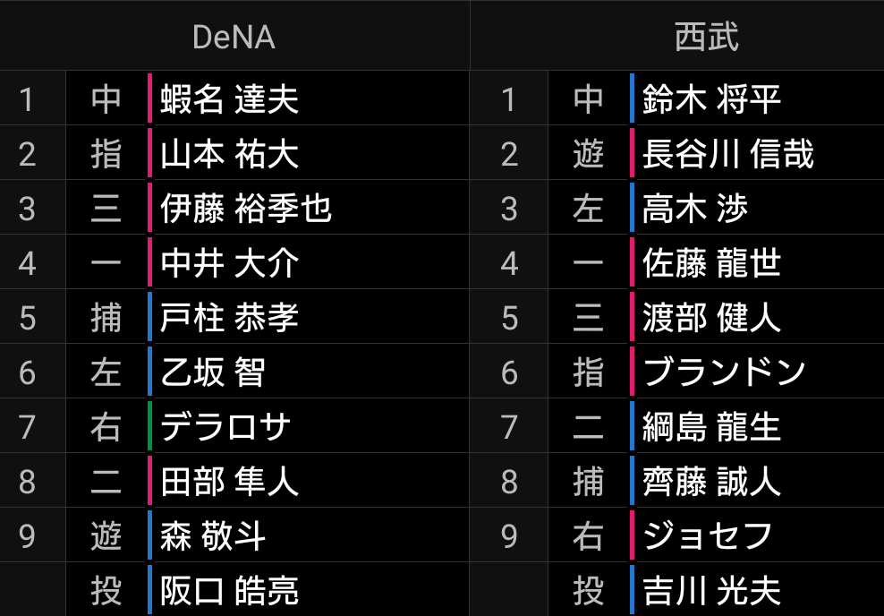Open designated hitter ブランドン
The width and height of the screenshot is (884, 616).
pos(724,372)
